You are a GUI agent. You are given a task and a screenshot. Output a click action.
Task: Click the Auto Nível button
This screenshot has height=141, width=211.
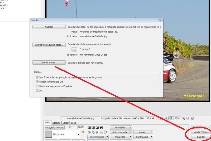(120, 127)
